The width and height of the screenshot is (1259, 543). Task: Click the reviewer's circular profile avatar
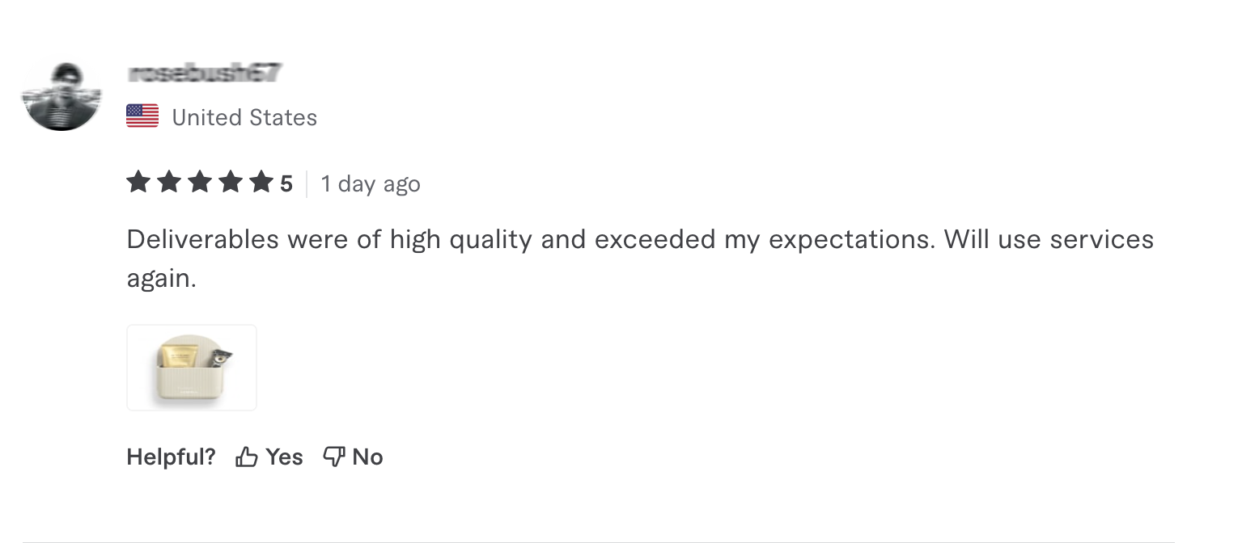click(61, 95)
